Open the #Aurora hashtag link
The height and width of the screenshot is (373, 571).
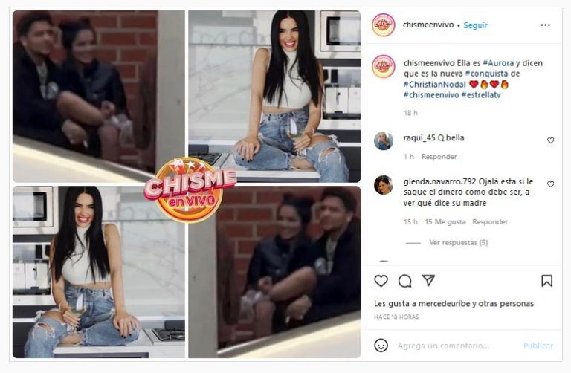498,63
